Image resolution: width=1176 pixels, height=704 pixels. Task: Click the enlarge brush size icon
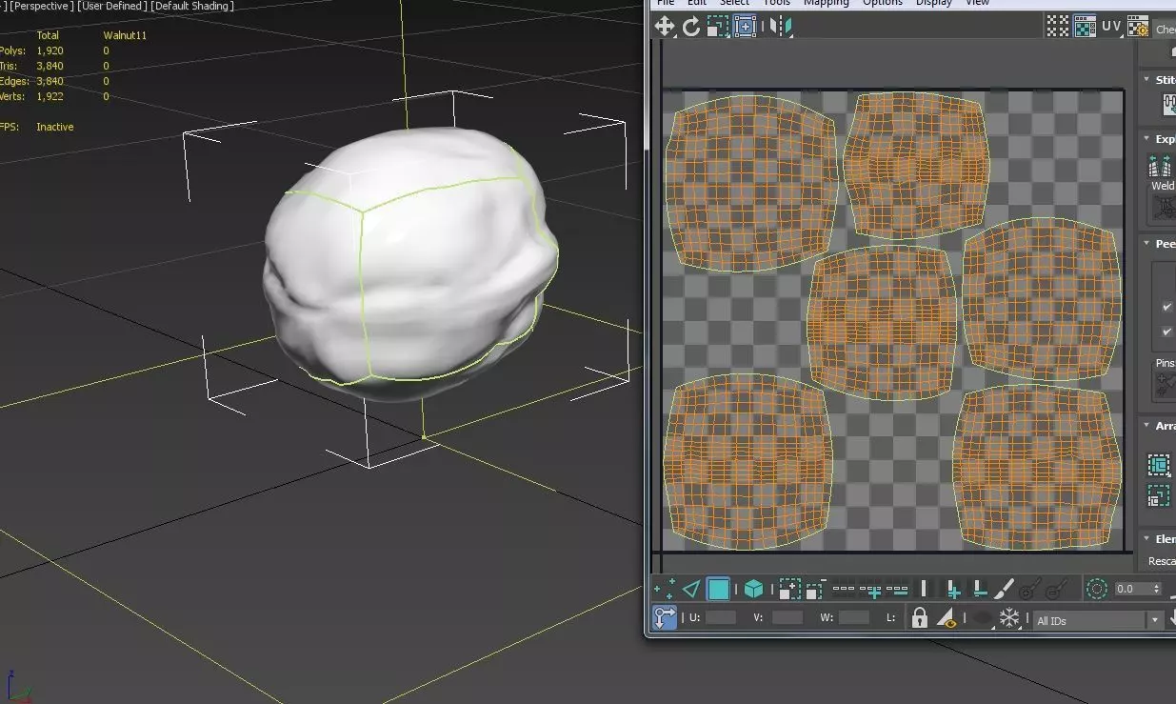coord(1030,590)
